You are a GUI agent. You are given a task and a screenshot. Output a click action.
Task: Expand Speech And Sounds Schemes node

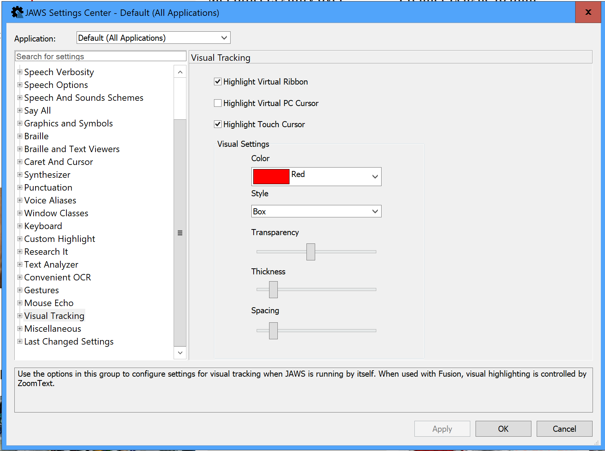click(20, 97)
